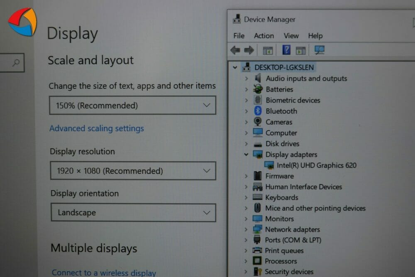Select the Mice and other pointing devices label
This screenshot has height=277, width=415.
[315, 208]
